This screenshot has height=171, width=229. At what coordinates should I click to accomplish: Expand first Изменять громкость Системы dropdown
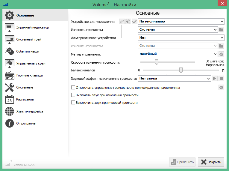coord(178,30)
